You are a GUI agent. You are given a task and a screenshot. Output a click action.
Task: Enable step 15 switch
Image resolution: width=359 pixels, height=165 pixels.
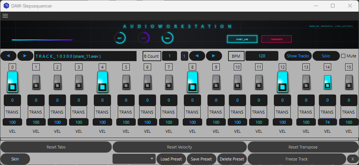point(349,82)
